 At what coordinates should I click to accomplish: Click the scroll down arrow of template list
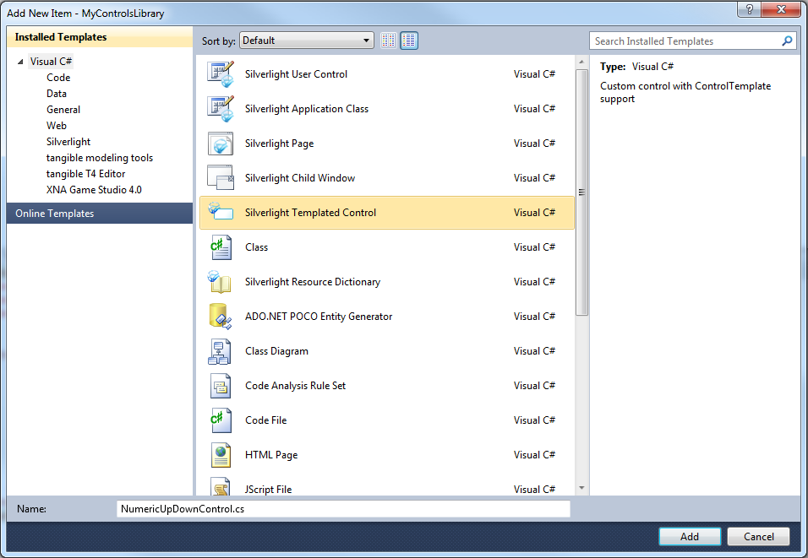pos(581,488)
